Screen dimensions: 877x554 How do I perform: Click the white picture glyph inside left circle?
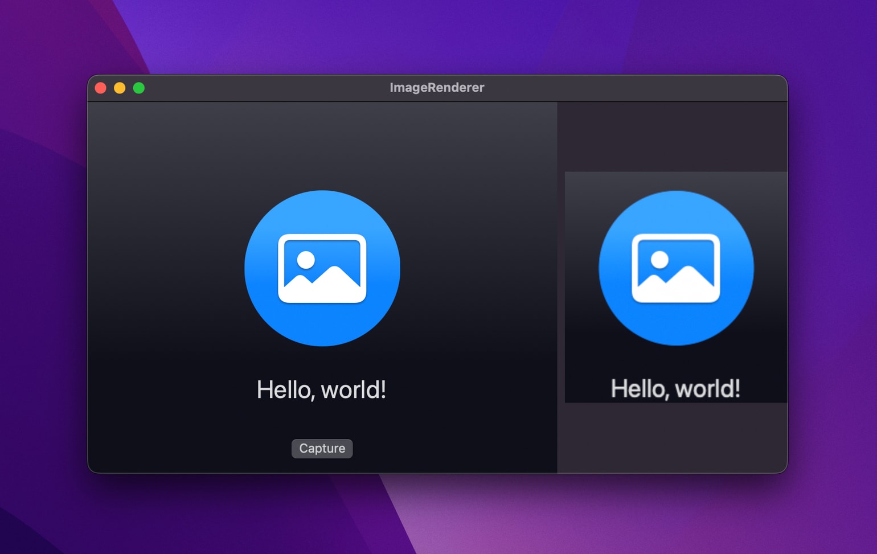click(322, 268)
